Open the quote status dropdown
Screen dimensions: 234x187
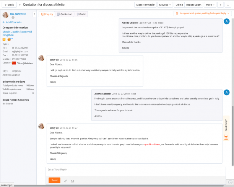click(x=203, y=13)
